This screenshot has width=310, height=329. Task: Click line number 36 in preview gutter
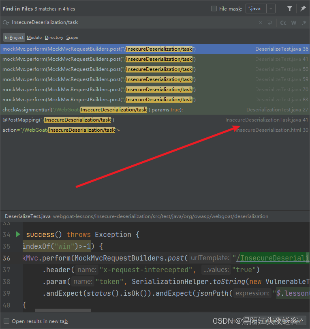coord(6,258)
